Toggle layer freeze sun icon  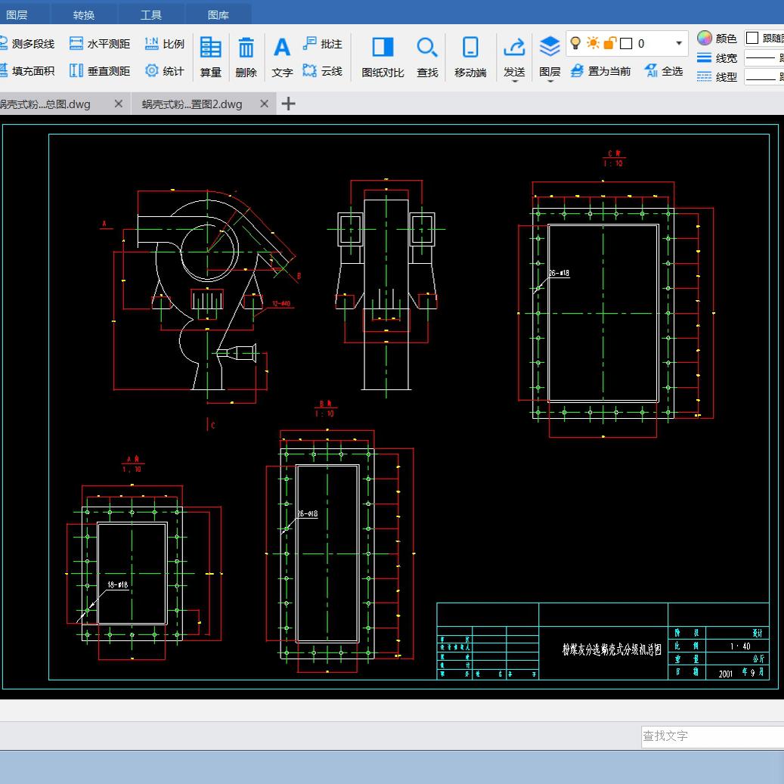pos(593,43)
